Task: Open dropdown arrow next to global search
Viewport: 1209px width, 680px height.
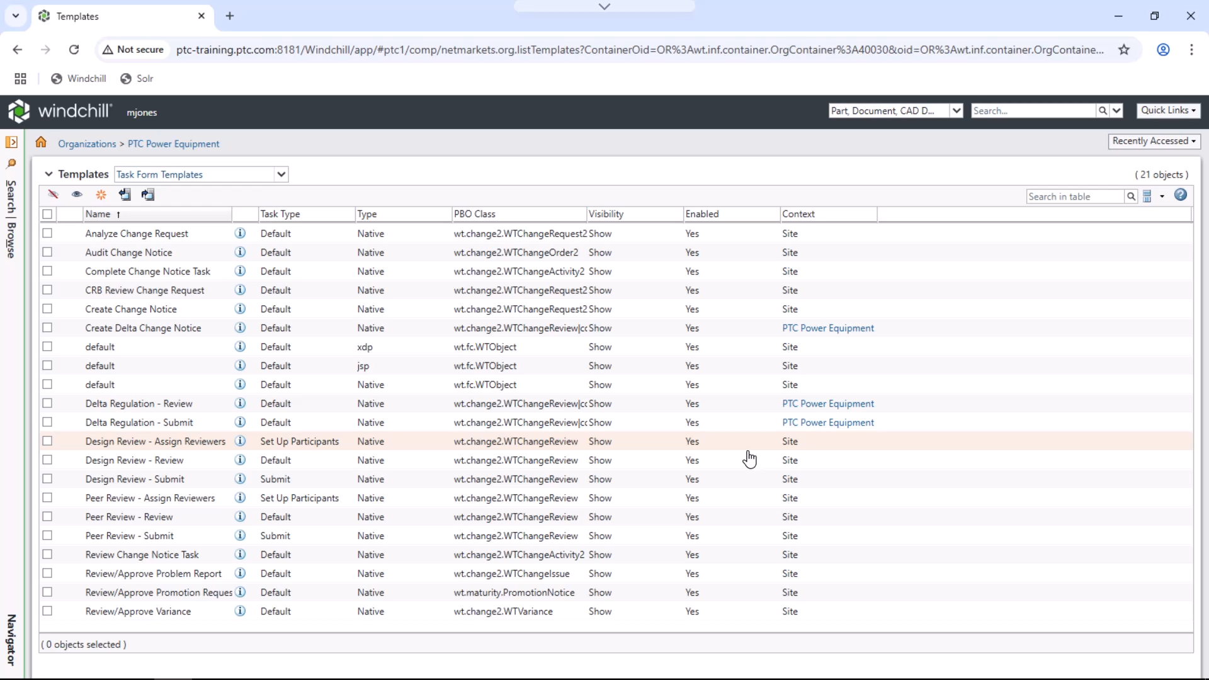Action: 1116,111
